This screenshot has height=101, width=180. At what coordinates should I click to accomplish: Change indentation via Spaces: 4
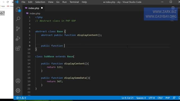141,98
